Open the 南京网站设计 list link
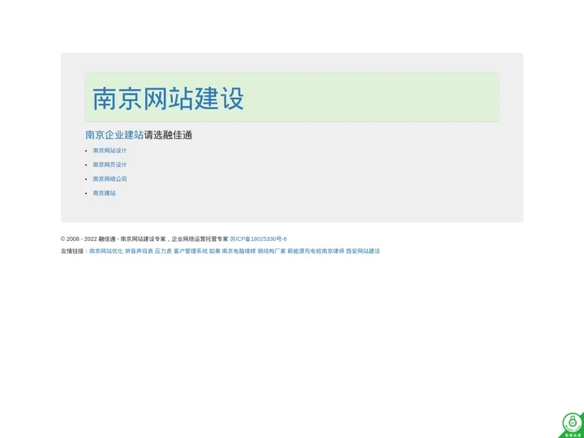The width and height of the screenshot is (584, 438). [109, 151]
